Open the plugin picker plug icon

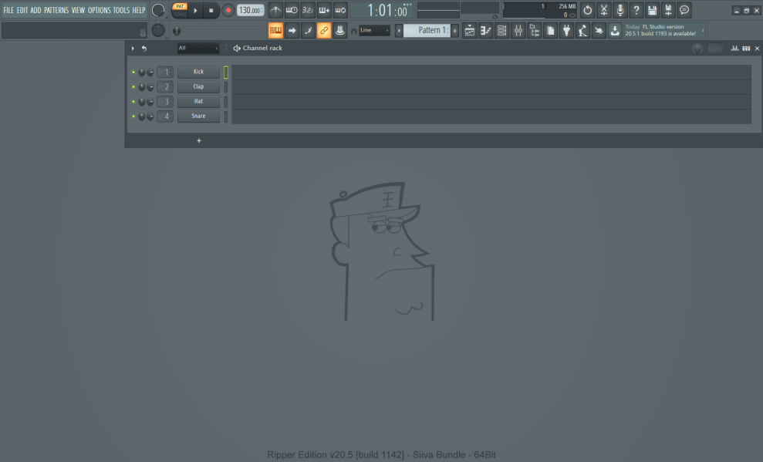coord(567,31)
